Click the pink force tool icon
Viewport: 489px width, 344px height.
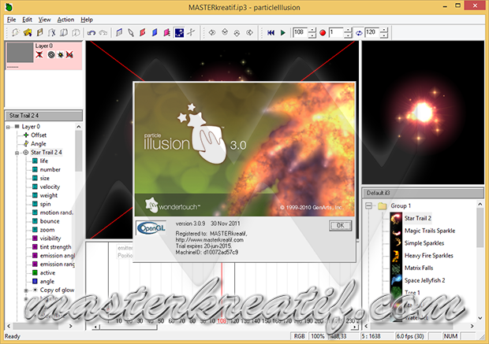[x=167, y=32]
